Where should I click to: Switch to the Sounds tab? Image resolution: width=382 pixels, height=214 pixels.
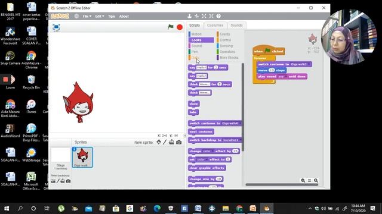pyautogui.click(x=236, y=25)
